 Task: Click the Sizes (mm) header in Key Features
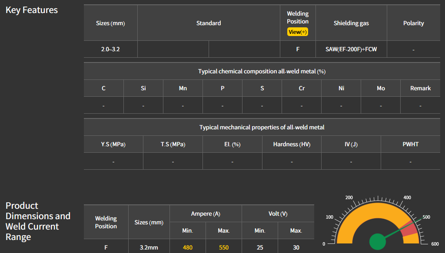click(110, 23)
